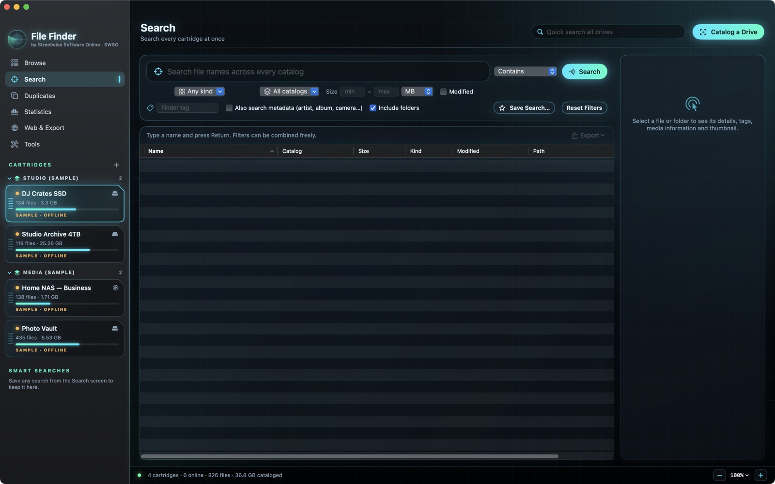Click the add cartridge plus icon
775x484 pixels.
point(116,165)
